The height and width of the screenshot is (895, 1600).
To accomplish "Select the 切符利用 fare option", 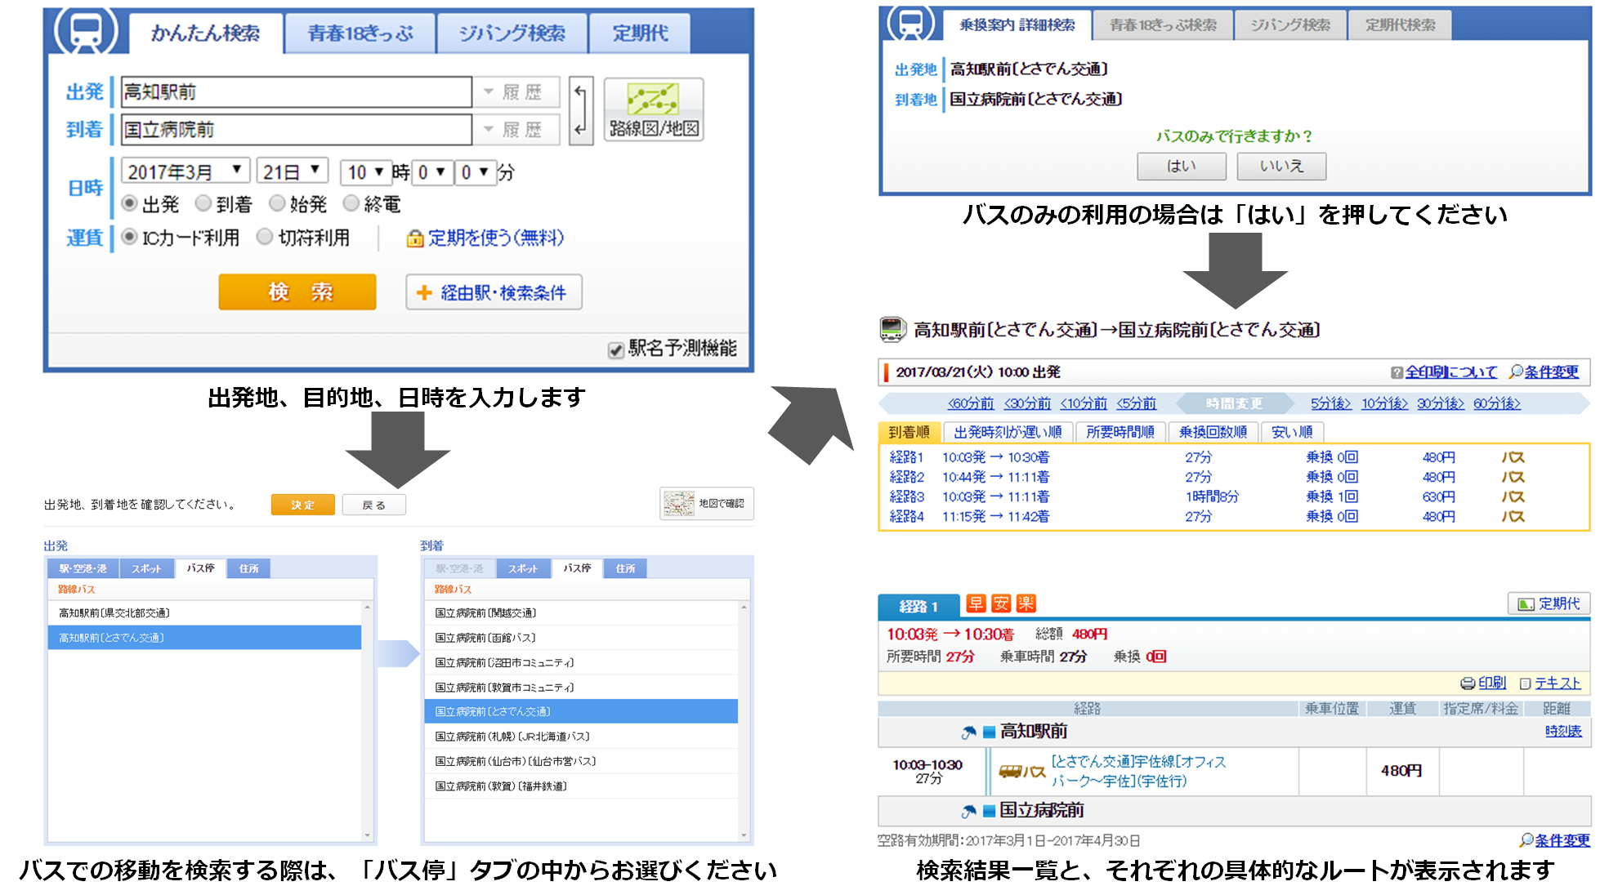I will tap(265, 237).
